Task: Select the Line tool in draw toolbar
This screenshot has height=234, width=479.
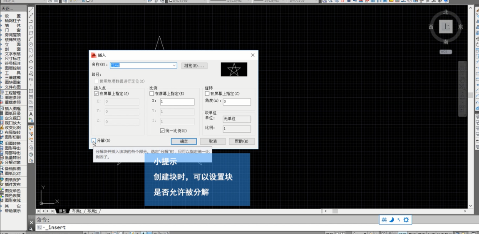Action: pos(31,10)
